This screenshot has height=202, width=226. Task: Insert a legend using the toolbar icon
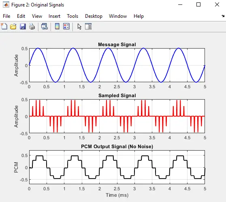point(66,26)
